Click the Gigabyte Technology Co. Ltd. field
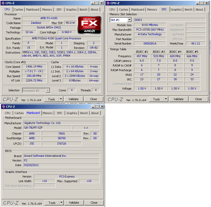The height and width of the screenshot is (207, 211). click(x=62, y=123)
